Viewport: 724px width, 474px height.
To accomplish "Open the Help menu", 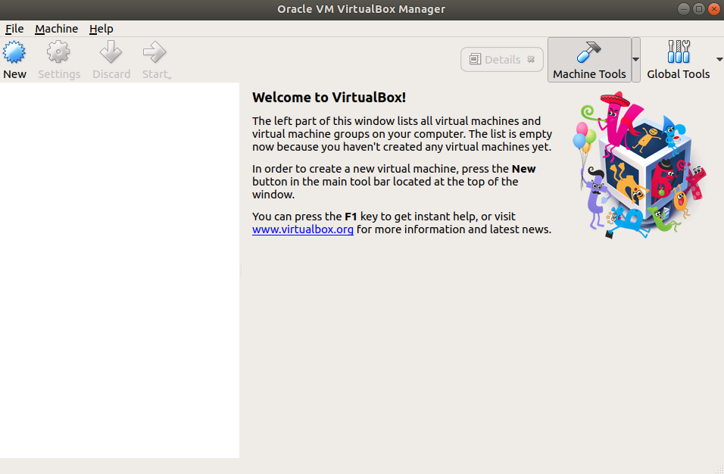I will coord(101,29).
